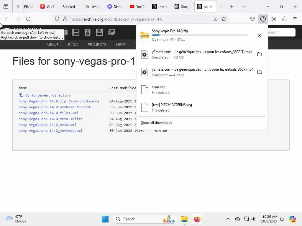Go to parent directory link
Viewport: 302px width, 226px height.
48,95
